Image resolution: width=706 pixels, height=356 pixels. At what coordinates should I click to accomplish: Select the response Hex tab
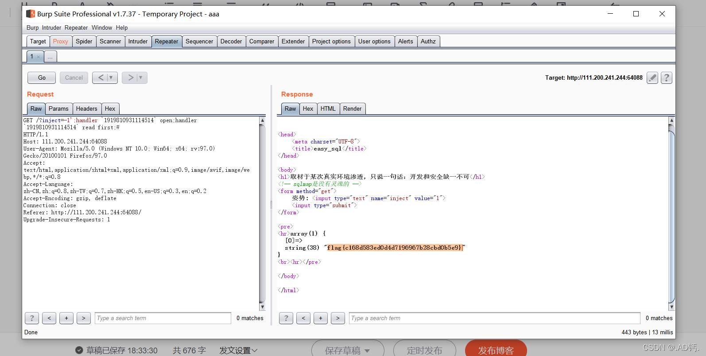[308, 108]
